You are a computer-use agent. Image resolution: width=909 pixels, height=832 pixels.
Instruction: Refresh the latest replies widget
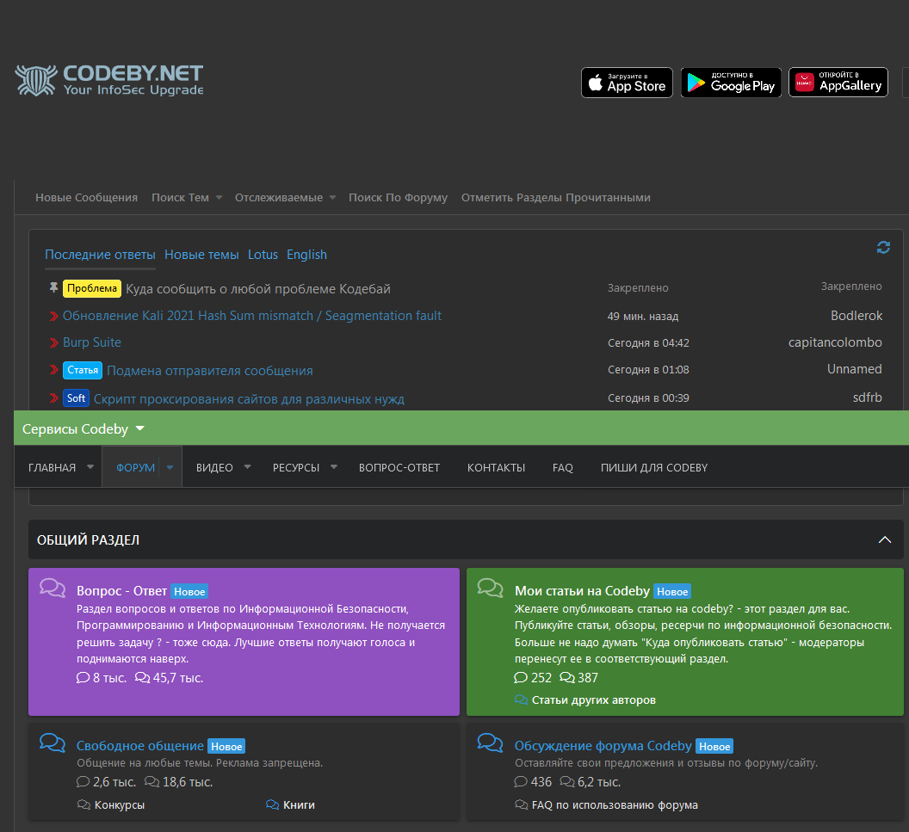[883, 248]
